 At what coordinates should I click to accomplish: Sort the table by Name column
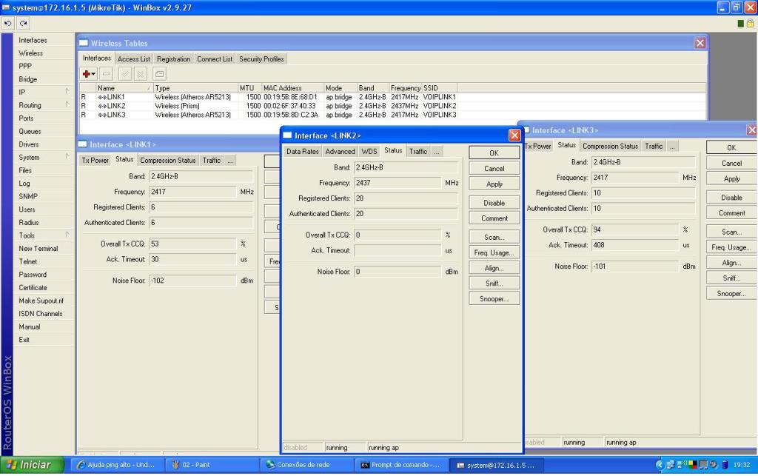124,88
